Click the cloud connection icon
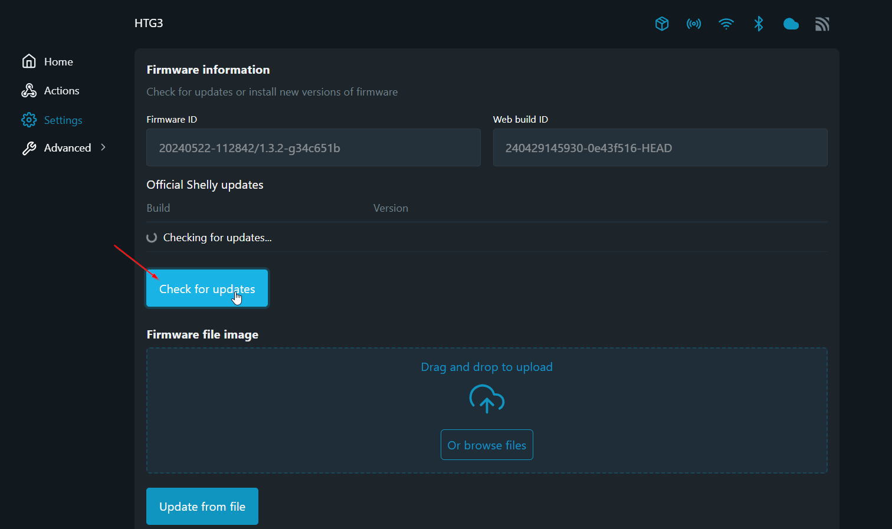This screenshot has height=529, width=892. point(791,24)
